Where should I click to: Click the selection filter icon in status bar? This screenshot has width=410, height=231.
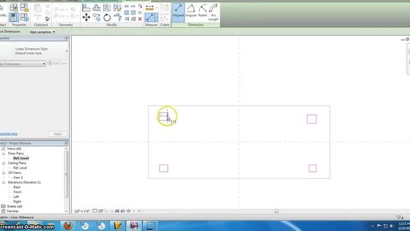[x=399, y=217]
